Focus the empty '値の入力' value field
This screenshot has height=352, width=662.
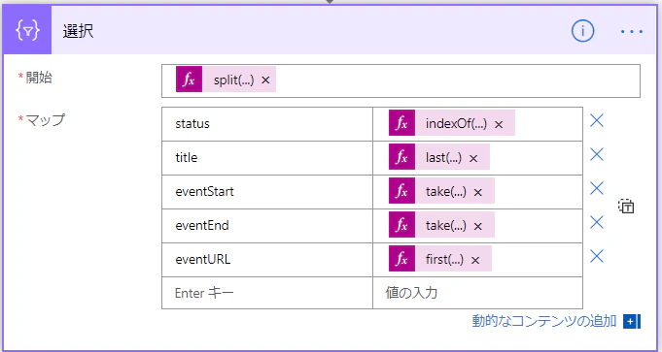click(x=478, y=293)
